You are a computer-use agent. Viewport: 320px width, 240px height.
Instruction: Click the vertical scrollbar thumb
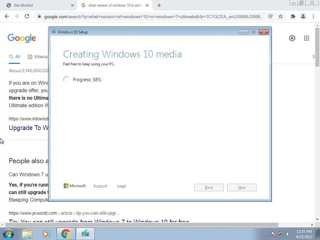tap(317, 47)
